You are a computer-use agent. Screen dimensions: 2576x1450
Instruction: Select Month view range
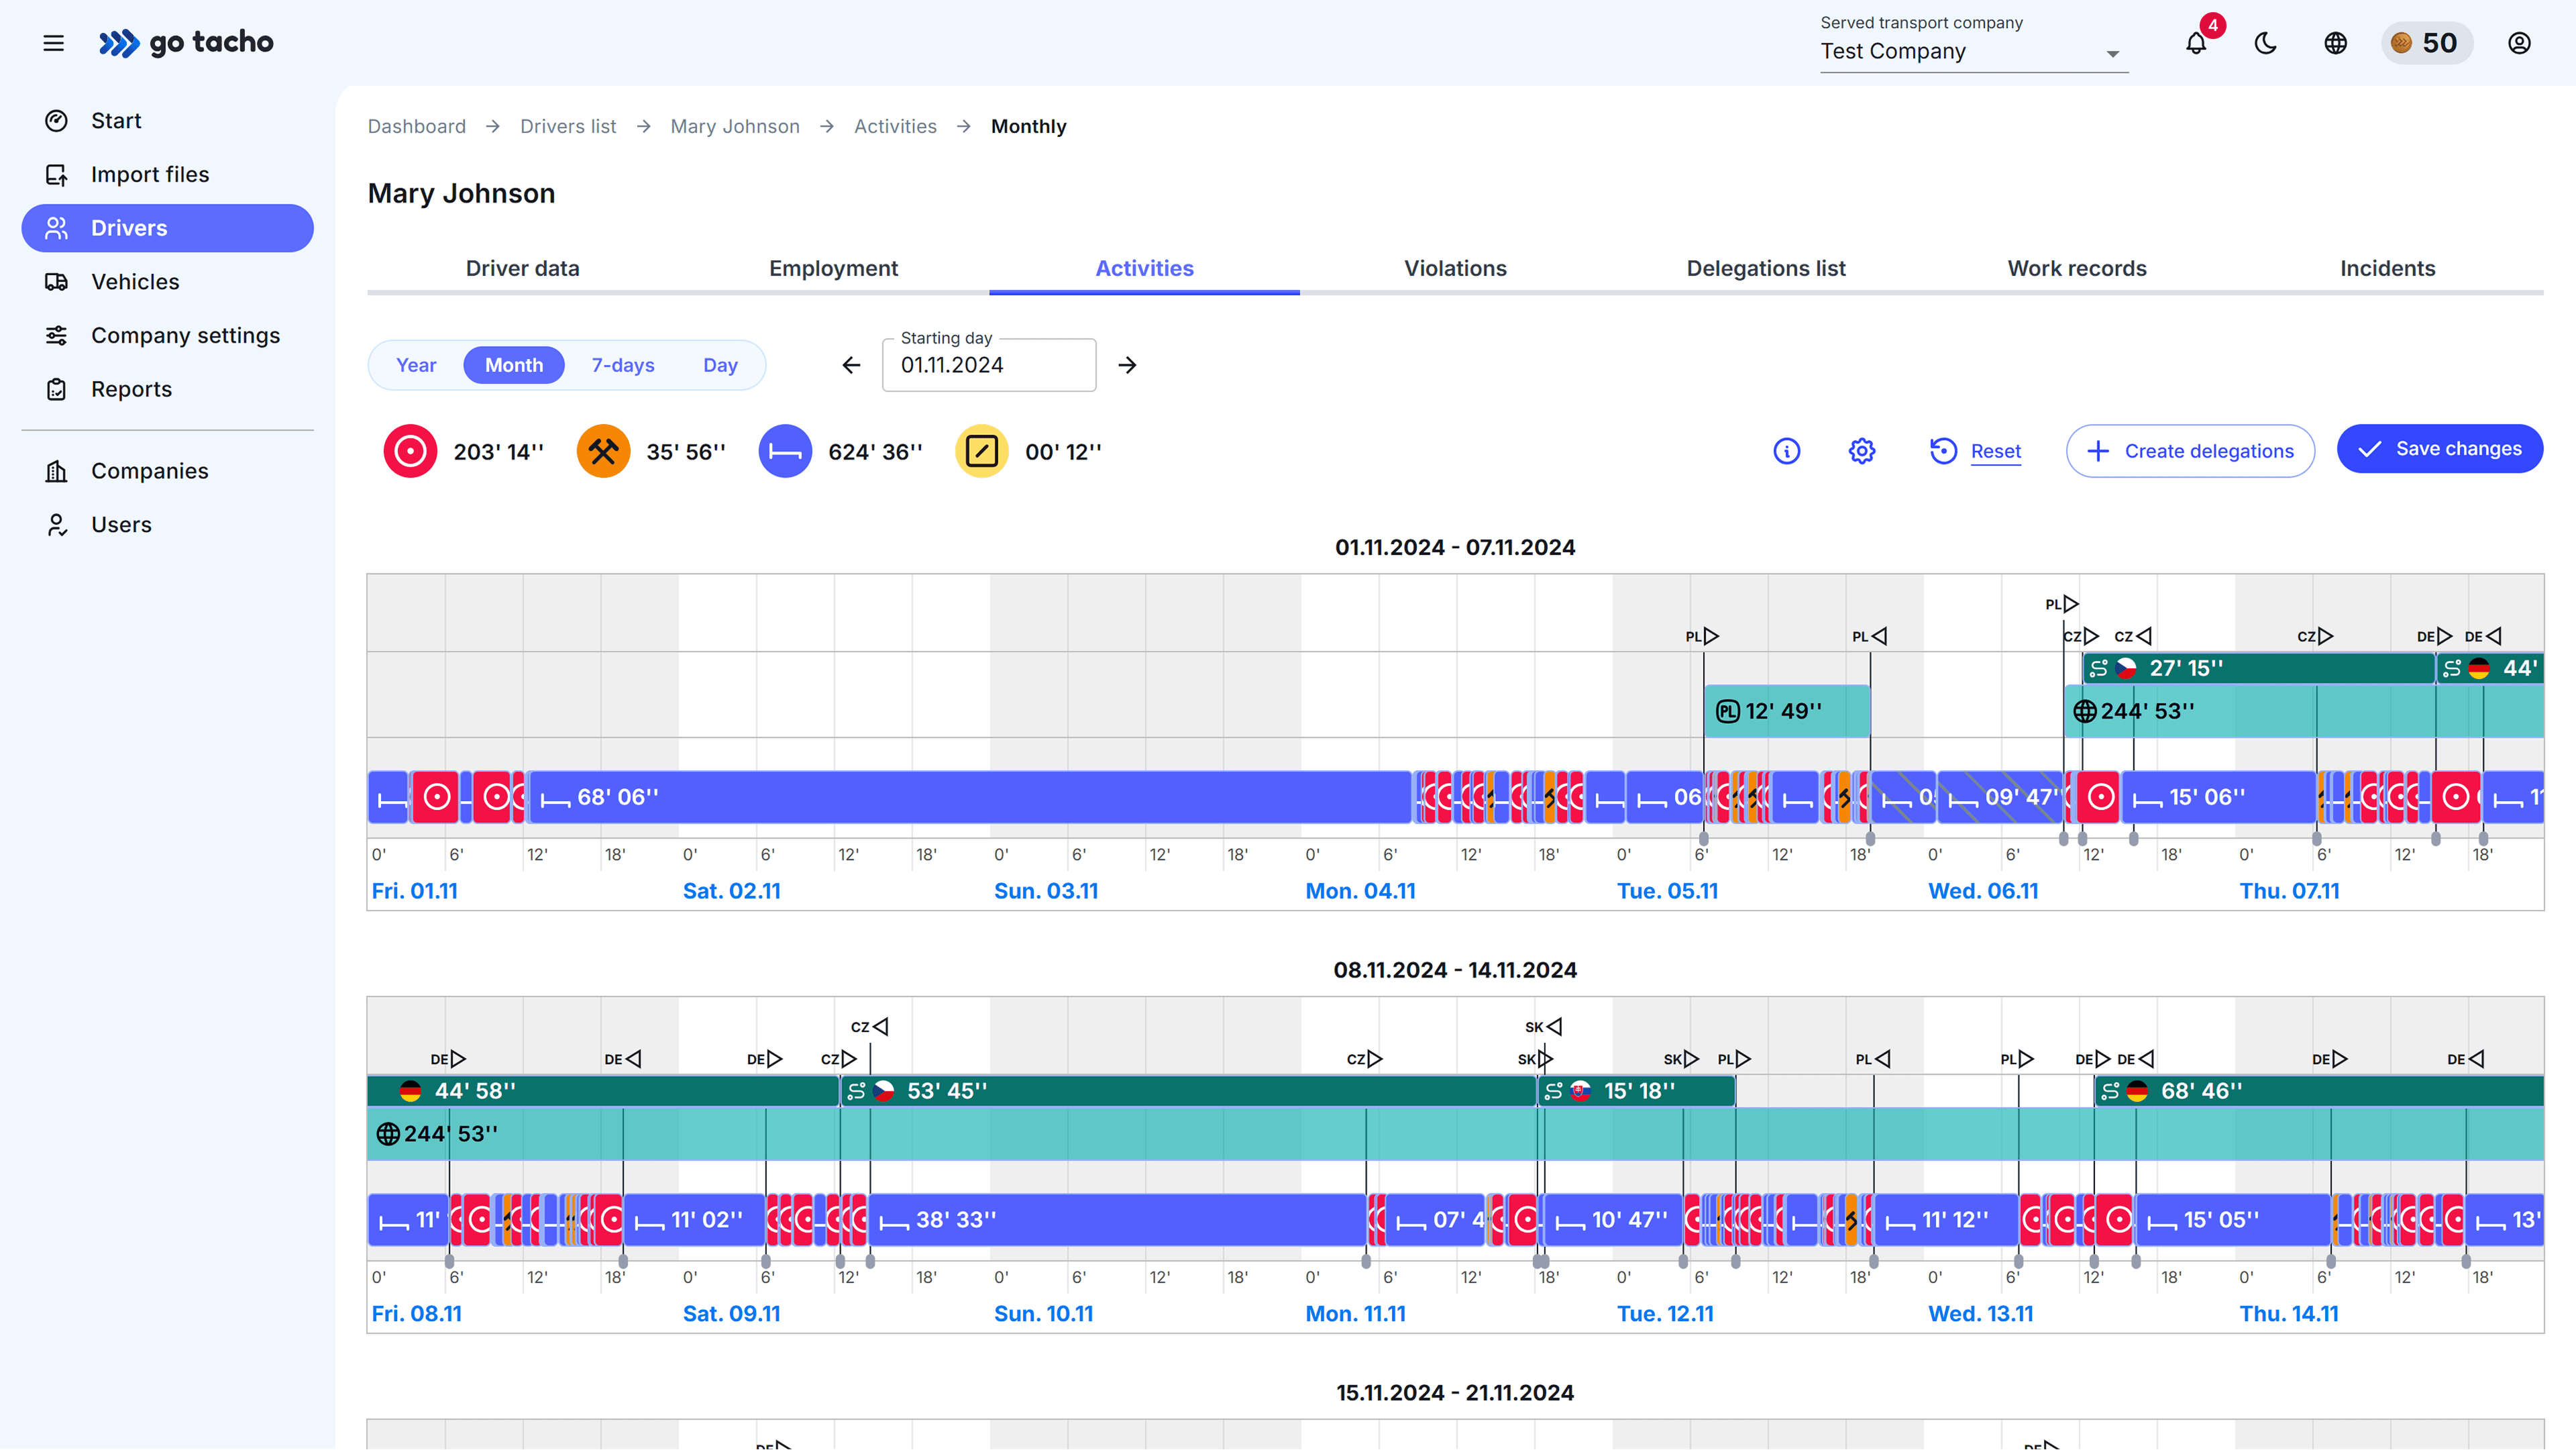coord(514,365)
